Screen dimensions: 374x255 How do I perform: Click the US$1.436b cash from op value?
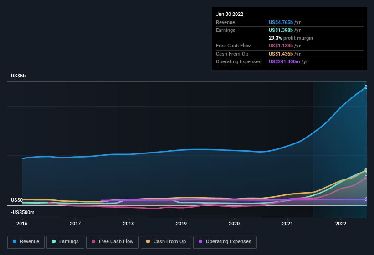coord(281,54)
